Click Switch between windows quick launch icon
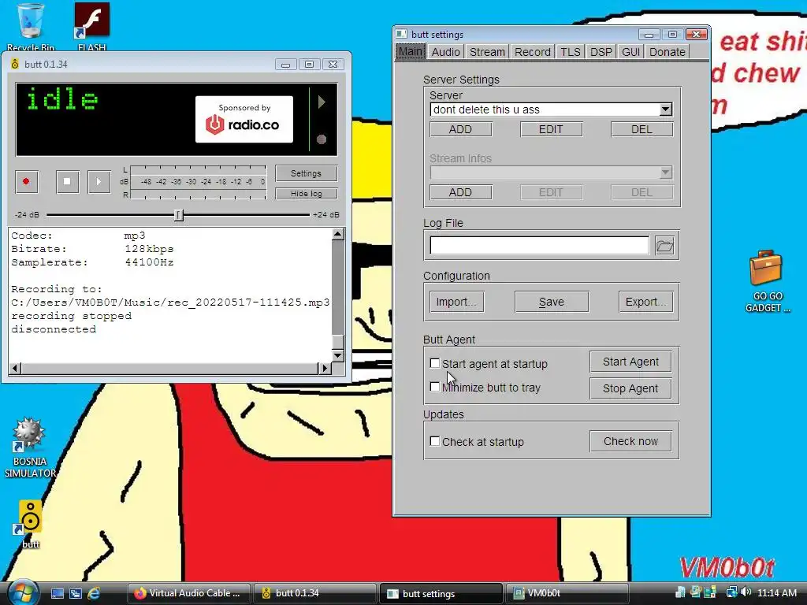Image resolution: width=807 pixels, height=605 pixels. (76, 593)
